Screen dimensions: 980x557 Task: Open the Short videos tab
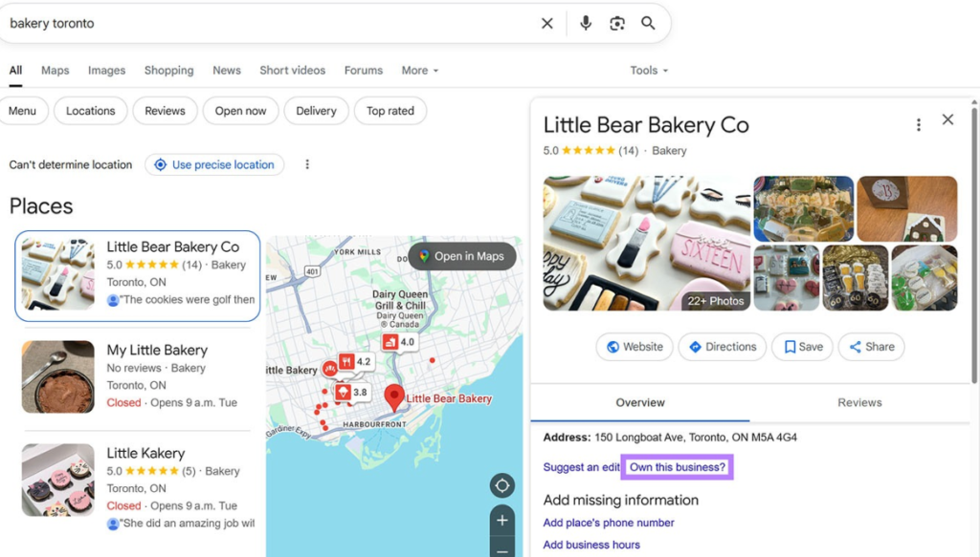(293, 71)
